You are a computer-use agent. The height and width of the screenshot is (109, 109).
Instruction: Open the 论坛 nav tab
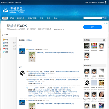[x=12, y=18]
